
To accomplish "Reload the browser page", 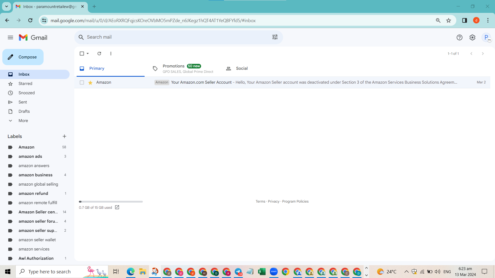I will coord(30,20).
